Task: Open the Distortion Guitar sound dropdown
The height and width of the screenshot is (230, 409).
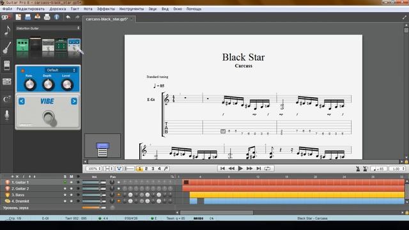Action: coord(48,28)
